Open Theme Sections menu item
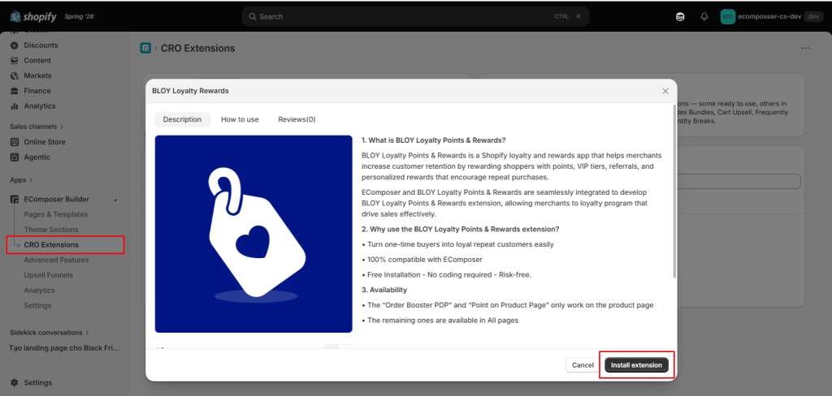Image resolution: width=832 pixels, height=396 pixels. (x=51, y=230)
